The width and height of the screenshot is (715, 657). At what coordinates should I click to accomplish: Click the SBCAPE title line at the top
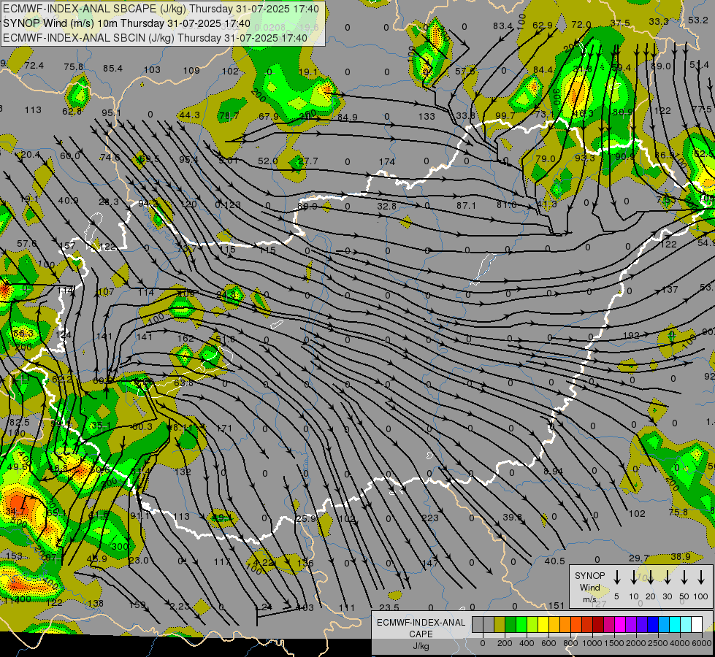[161, 9]
